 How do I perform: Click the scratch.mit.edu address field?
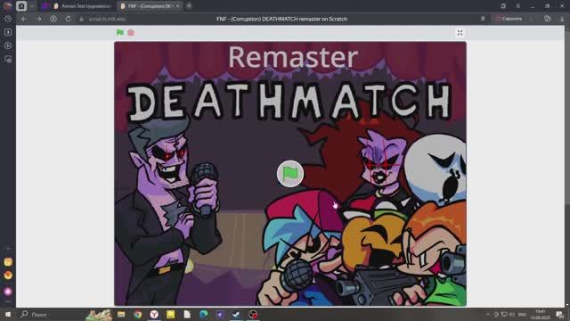click(x=107, y=19)
